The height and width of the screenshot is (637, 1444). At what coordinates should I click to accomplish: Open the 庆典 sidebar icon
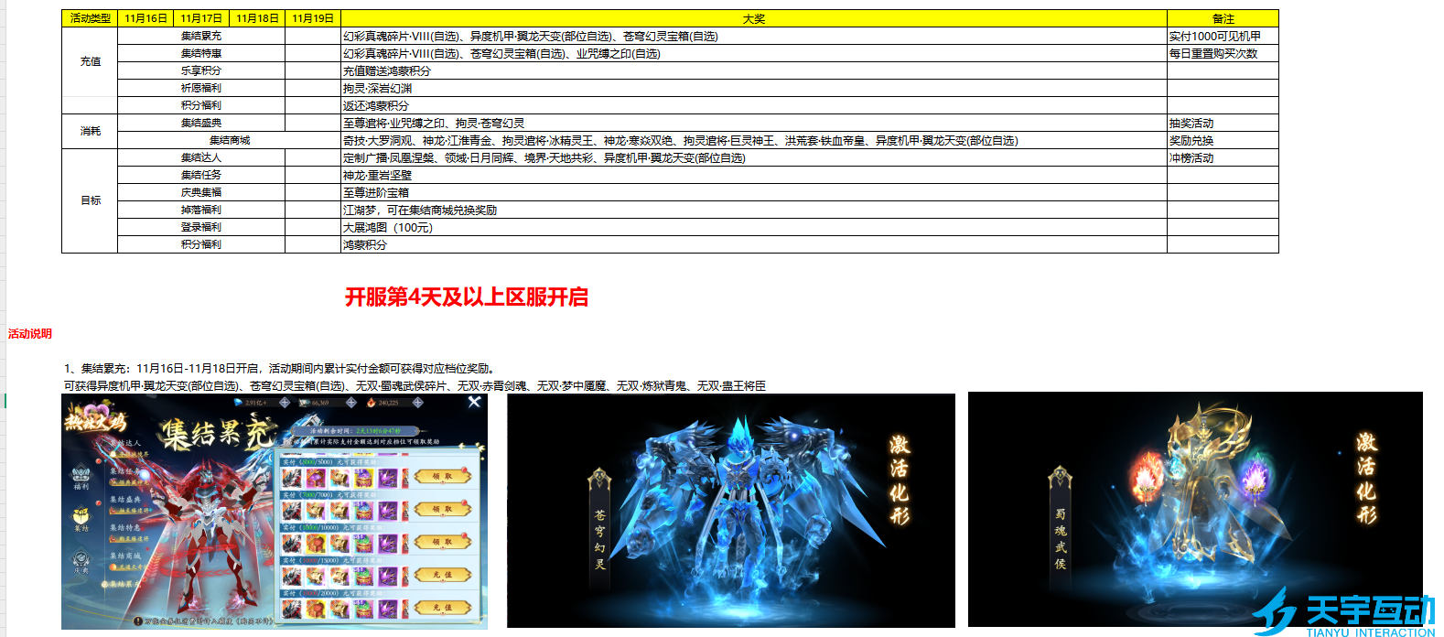81,560
